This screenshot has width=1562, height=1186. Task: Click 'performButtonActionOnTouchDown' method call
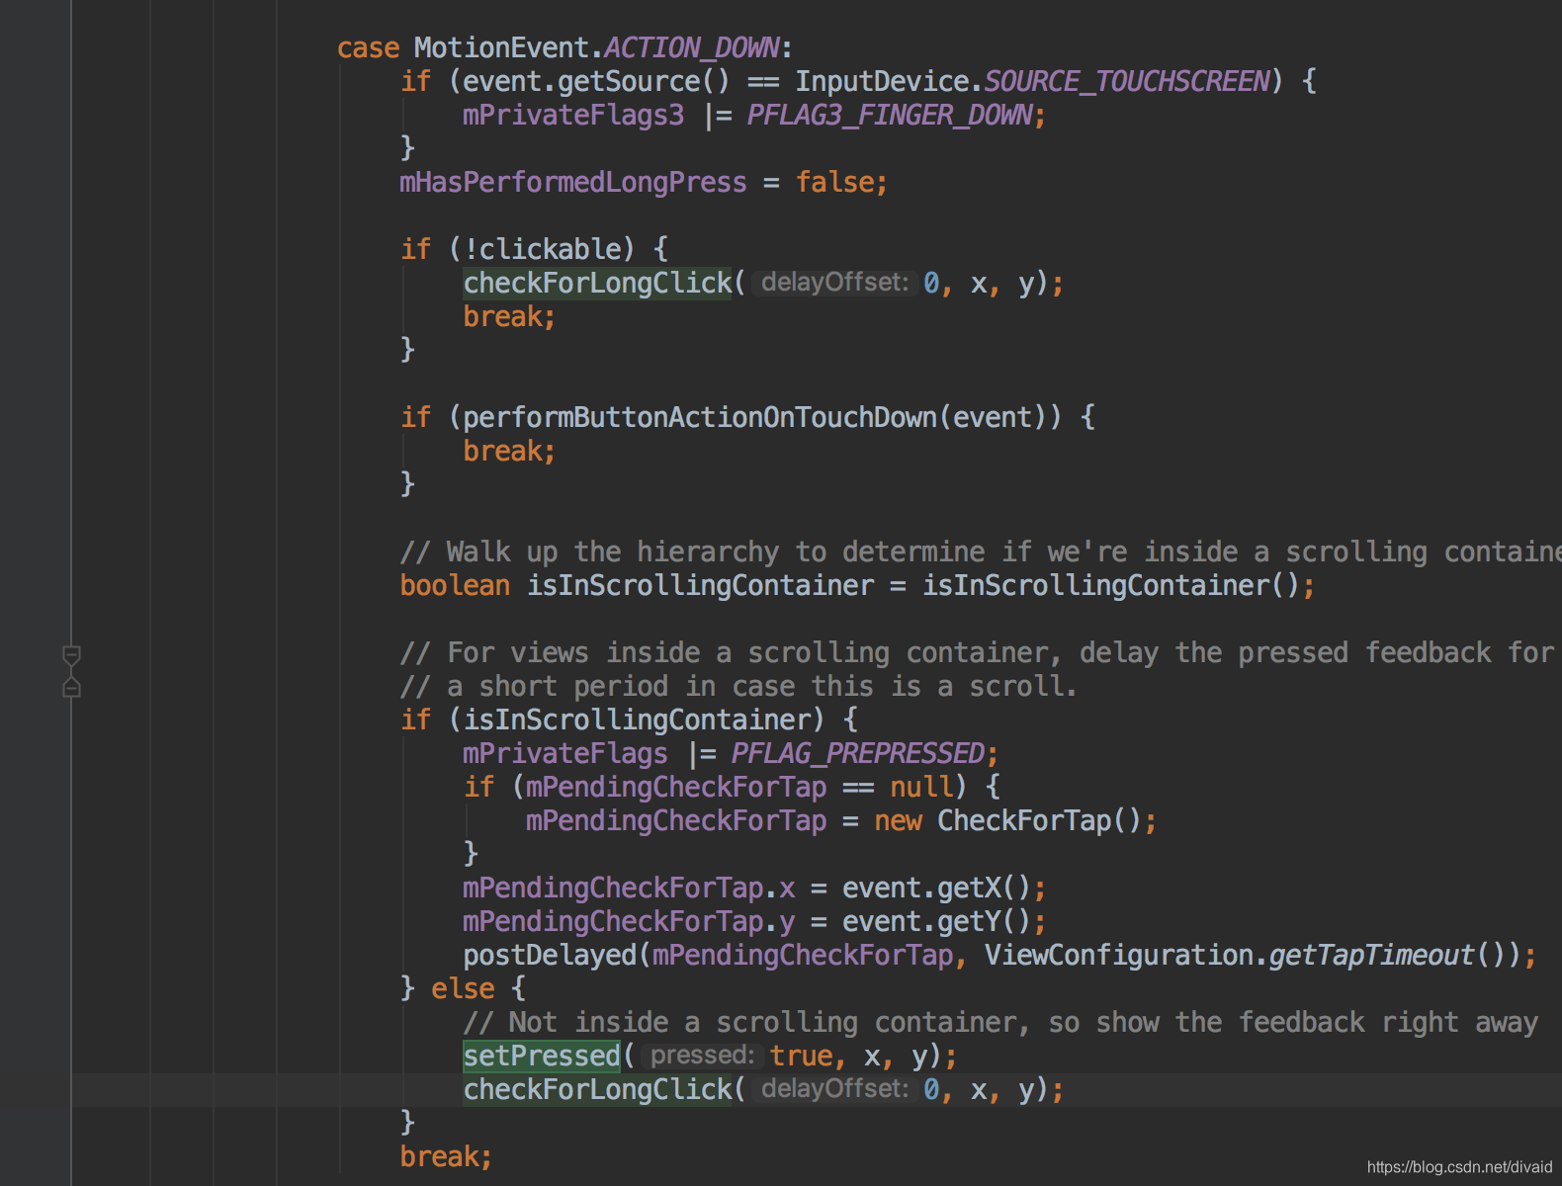[x=699, y=417]
